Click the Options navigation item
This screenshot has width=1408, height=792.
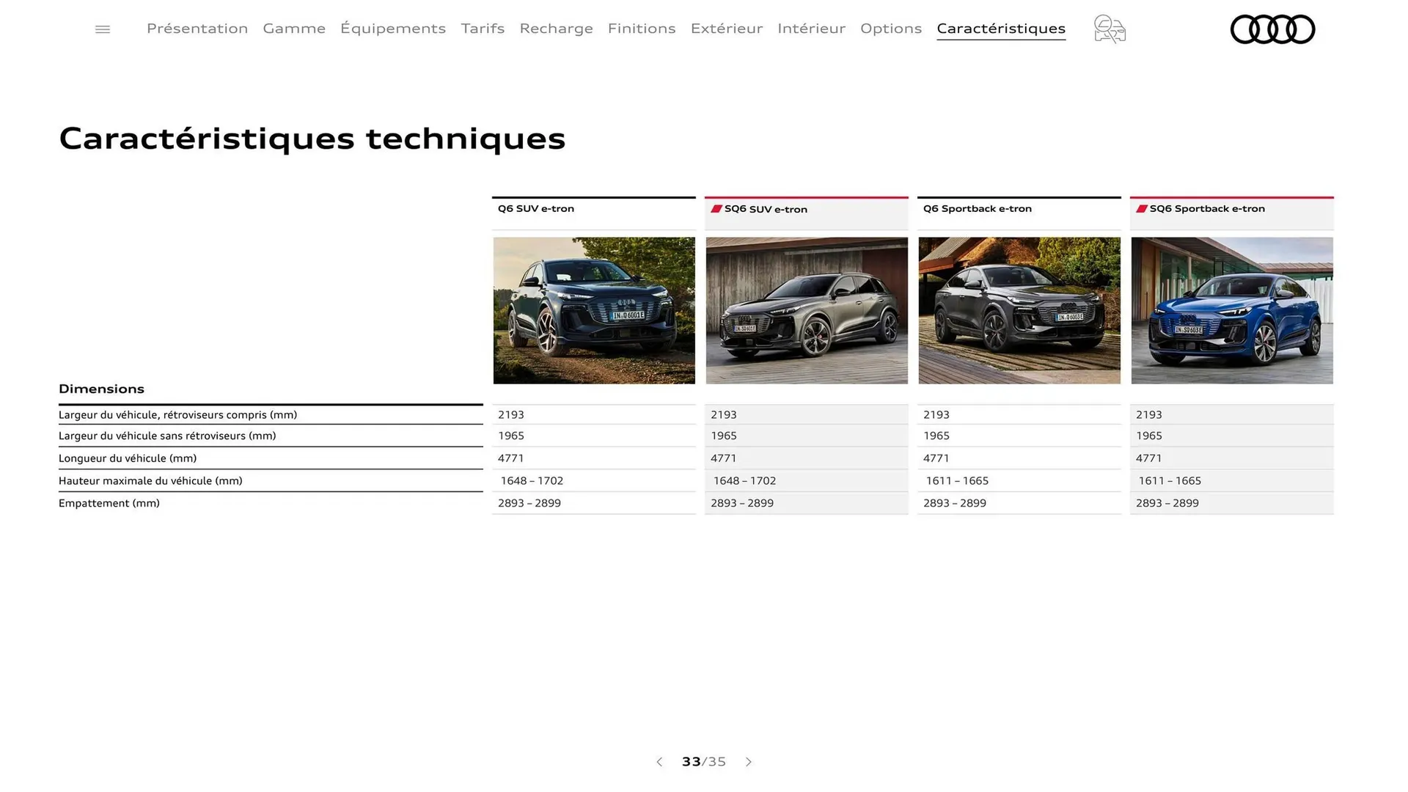click(x=891, y=29)
